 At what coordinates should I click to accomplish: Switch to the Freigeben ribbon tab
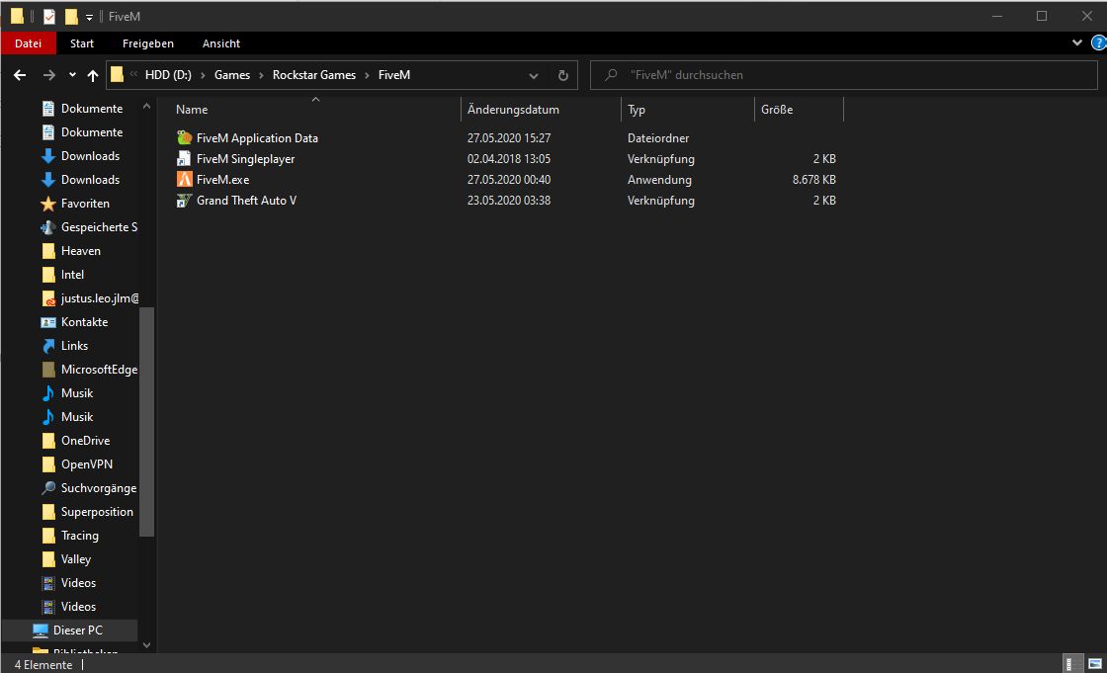(148, 43)
